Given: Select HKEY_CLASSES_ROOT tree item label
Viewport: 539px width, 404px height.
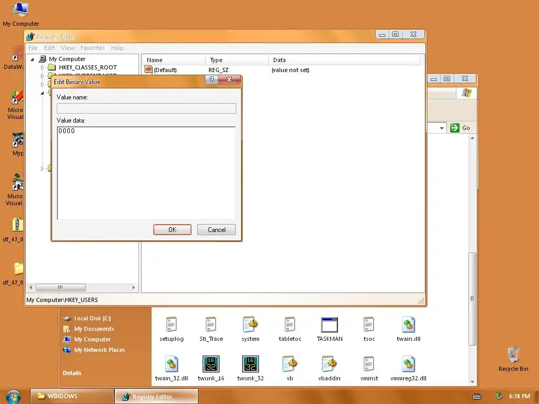Looking at the screenshot, I should tap(88, 67).
